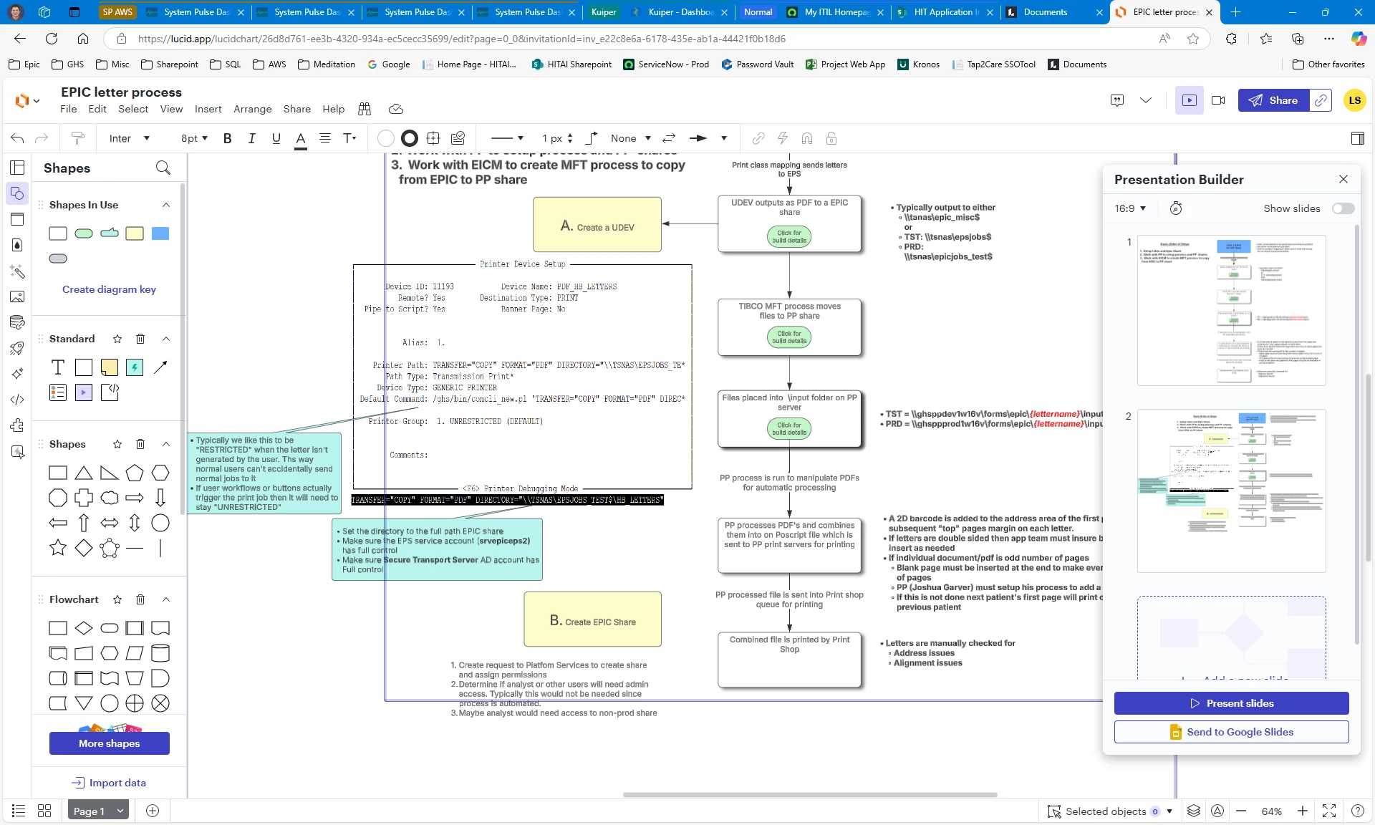Toggle italic text formatting
The height and width of the screenshot is (825, 1375).
(x=251, y=138)
